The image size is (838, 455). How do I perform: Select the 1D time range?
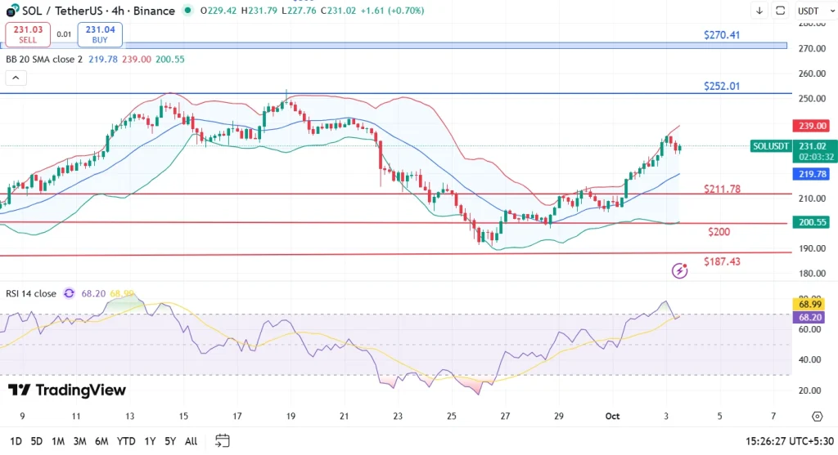coord(15,441)
